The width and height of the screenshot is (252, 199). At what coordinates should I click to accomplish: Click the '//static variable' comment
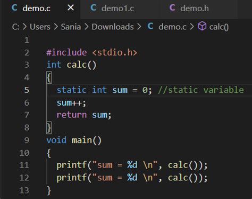click(201, 90)
